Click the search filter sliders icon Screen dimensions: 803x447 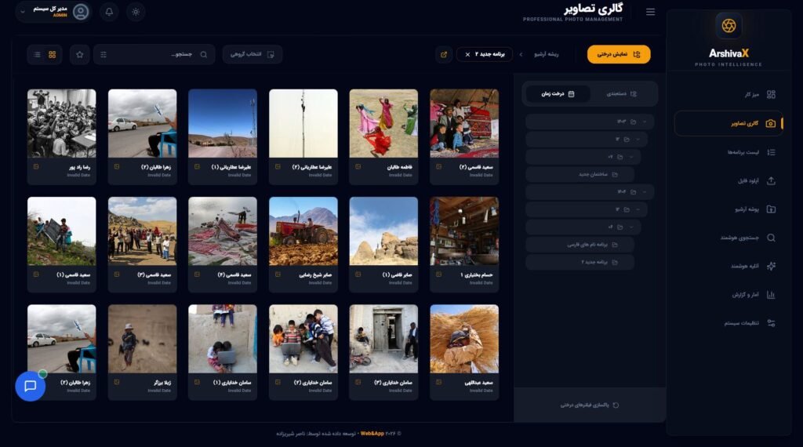tap(104, 54)
